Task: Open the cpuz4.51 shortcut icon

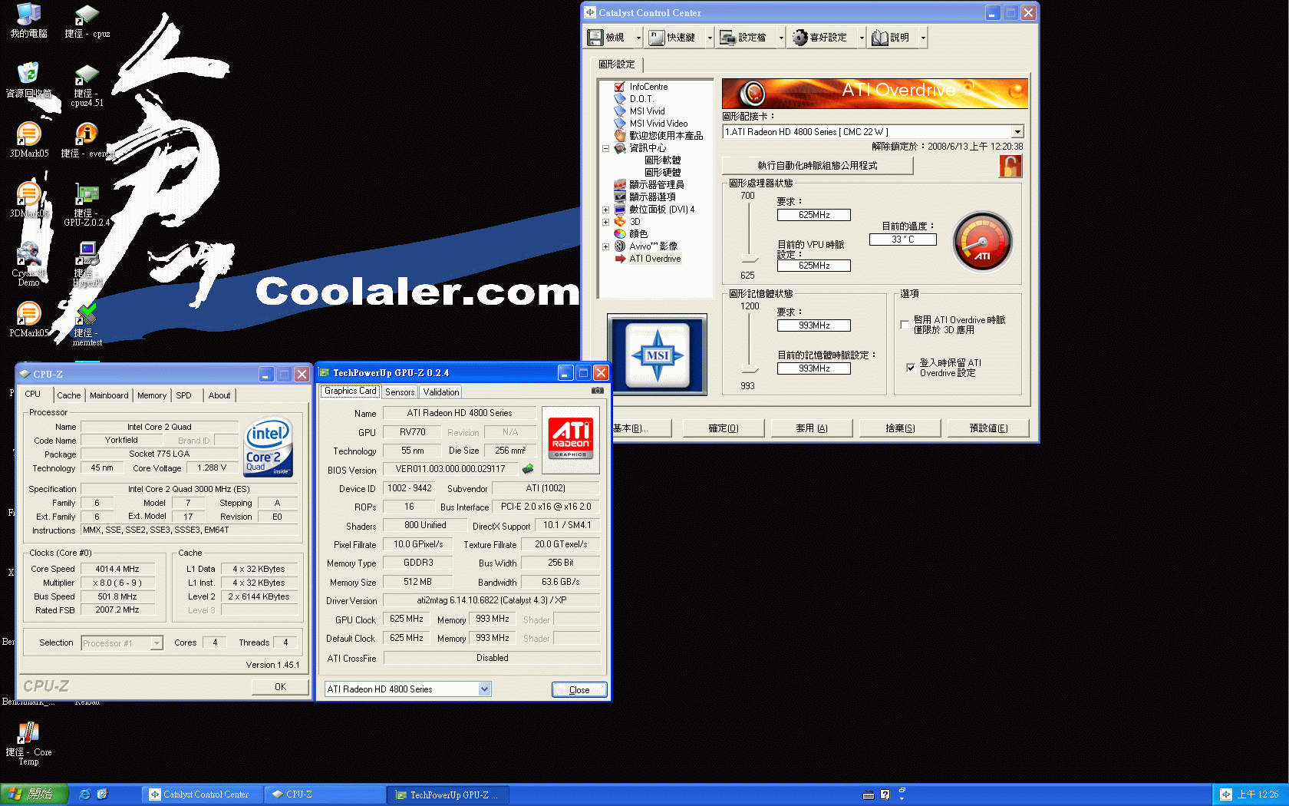Action: (x=87, y=85)
